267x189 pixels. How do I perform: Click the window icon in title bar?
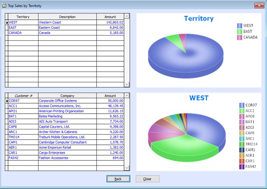[4, 5]
